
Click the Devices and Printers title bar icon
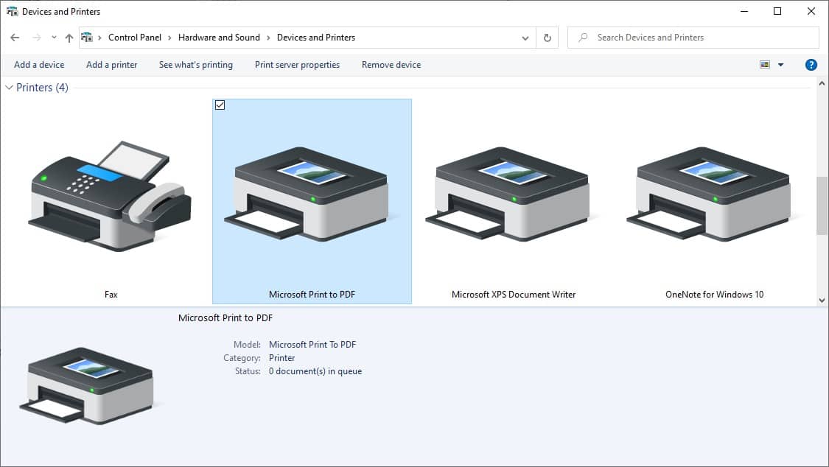(x=12, y=11)
